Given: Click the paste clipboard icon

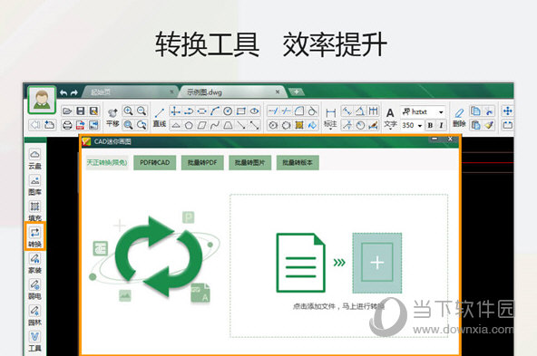Looking at the screenshot, I should (x=475, y=125).
